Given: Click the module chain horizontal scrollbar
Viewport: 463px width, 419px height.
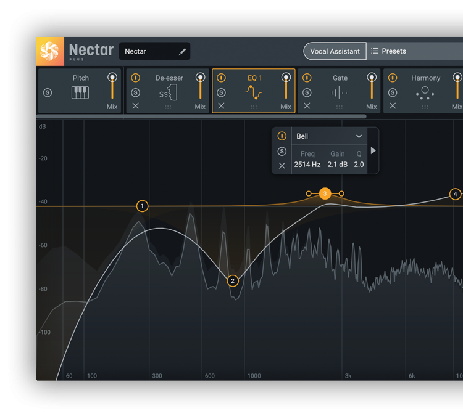Looking at the screenshot, I should (x=201, y=116).
